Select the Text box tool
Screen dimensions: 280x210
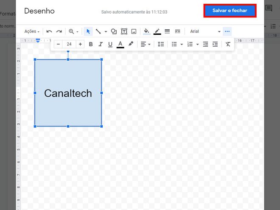click(x=124, y=31)
